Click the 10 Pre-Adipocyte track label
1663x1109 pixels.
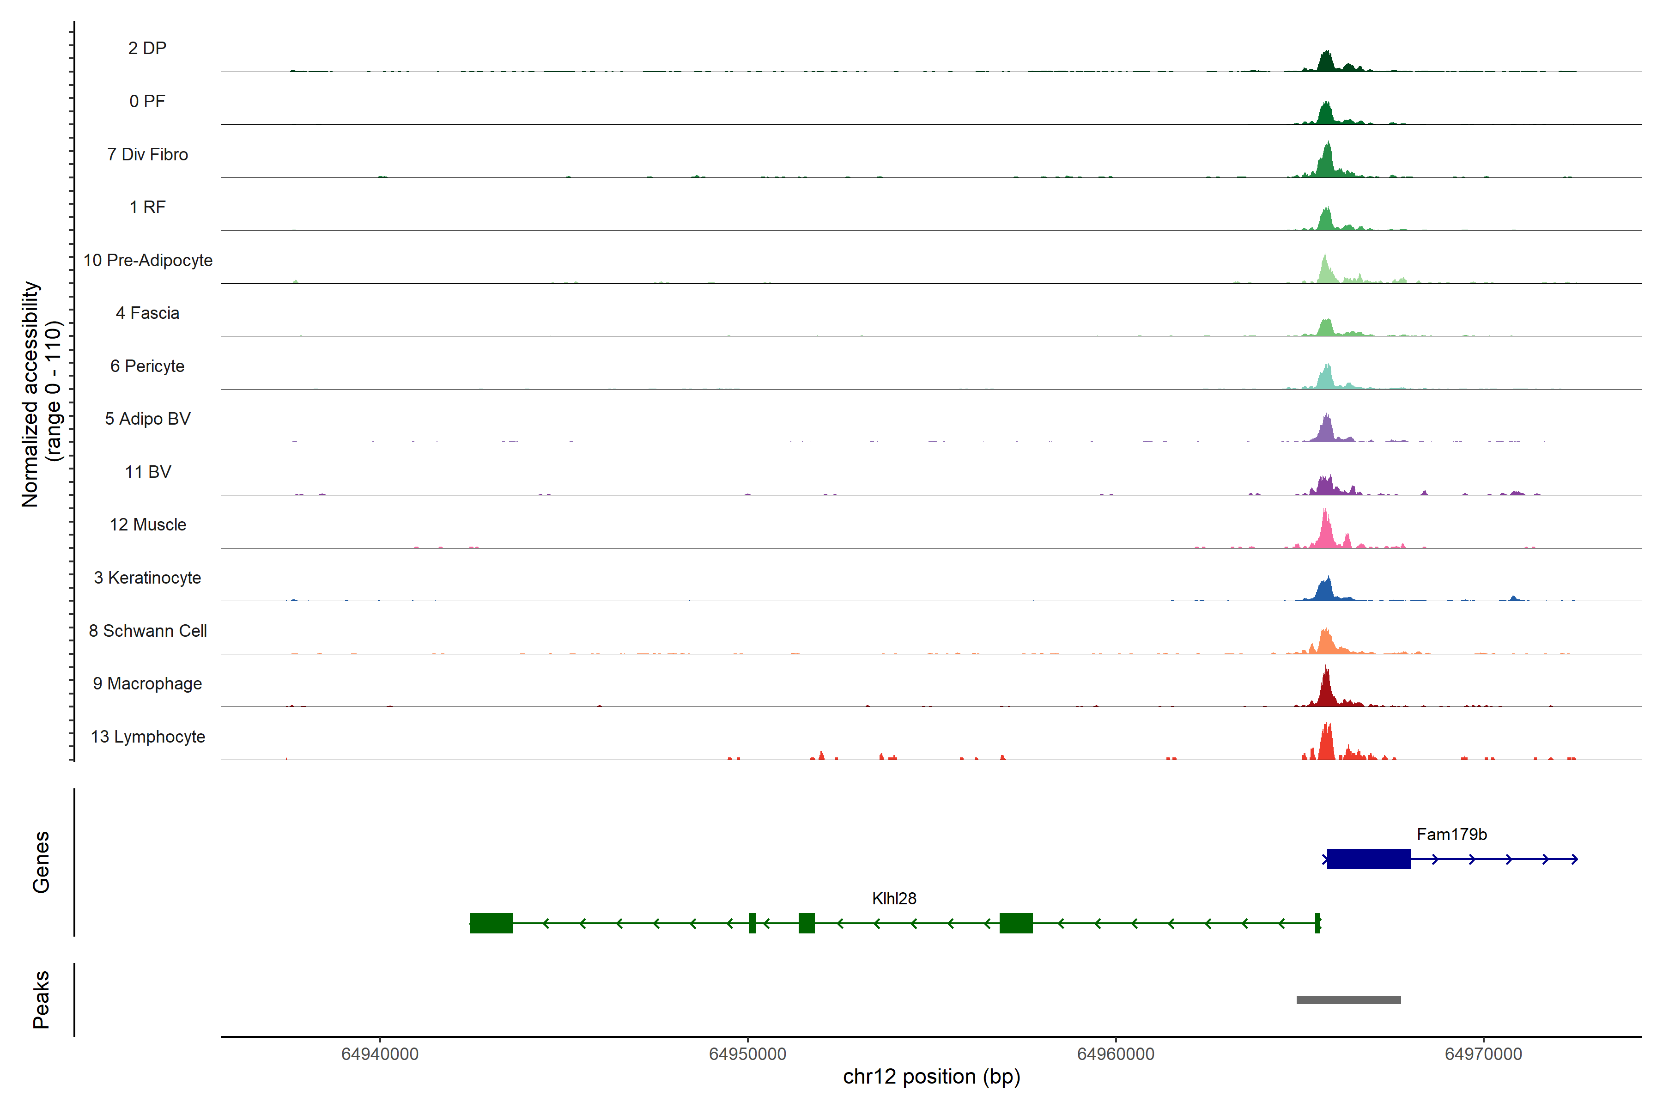[147, 260]
